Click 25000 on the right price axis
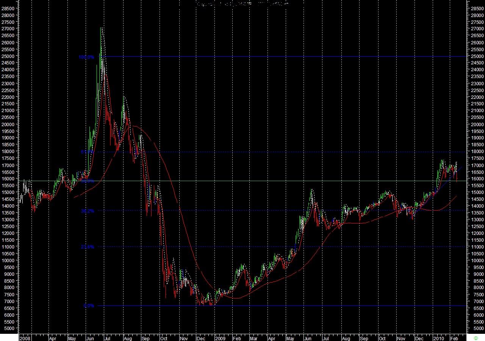This screenshot has width=485, height=341. 477,56
